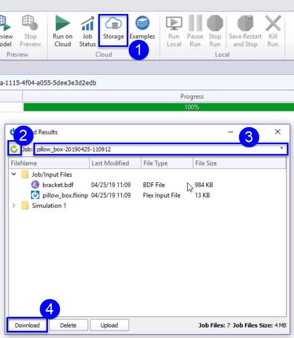Sort by the Last Modified column header

click(x=115, y=163)
